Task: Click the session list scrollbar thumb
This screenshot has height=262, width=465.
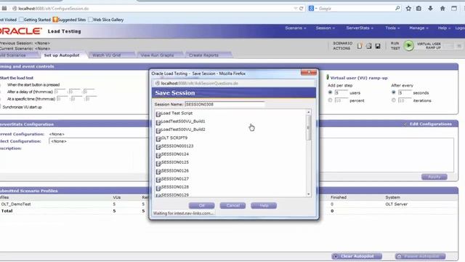Action: pos(308,128)
